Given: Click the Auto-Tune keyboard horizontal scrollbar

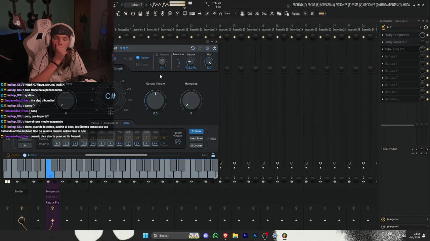Looking at the screenshot, I should point(116,155).
